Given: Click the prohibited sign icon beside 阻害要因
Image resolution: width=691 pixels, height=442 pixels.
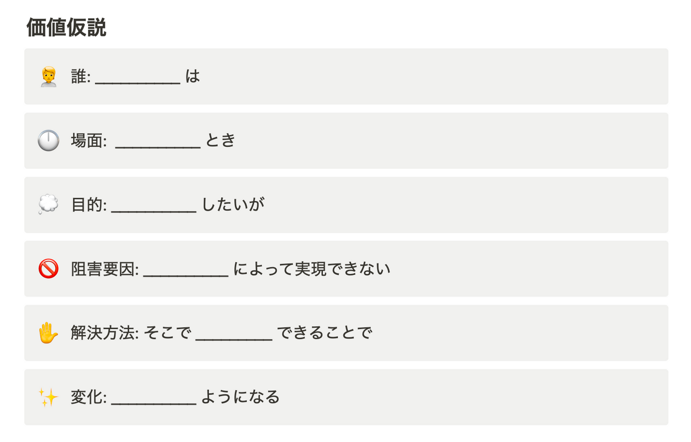Looking at the screenshot, I should click(48, 269).
